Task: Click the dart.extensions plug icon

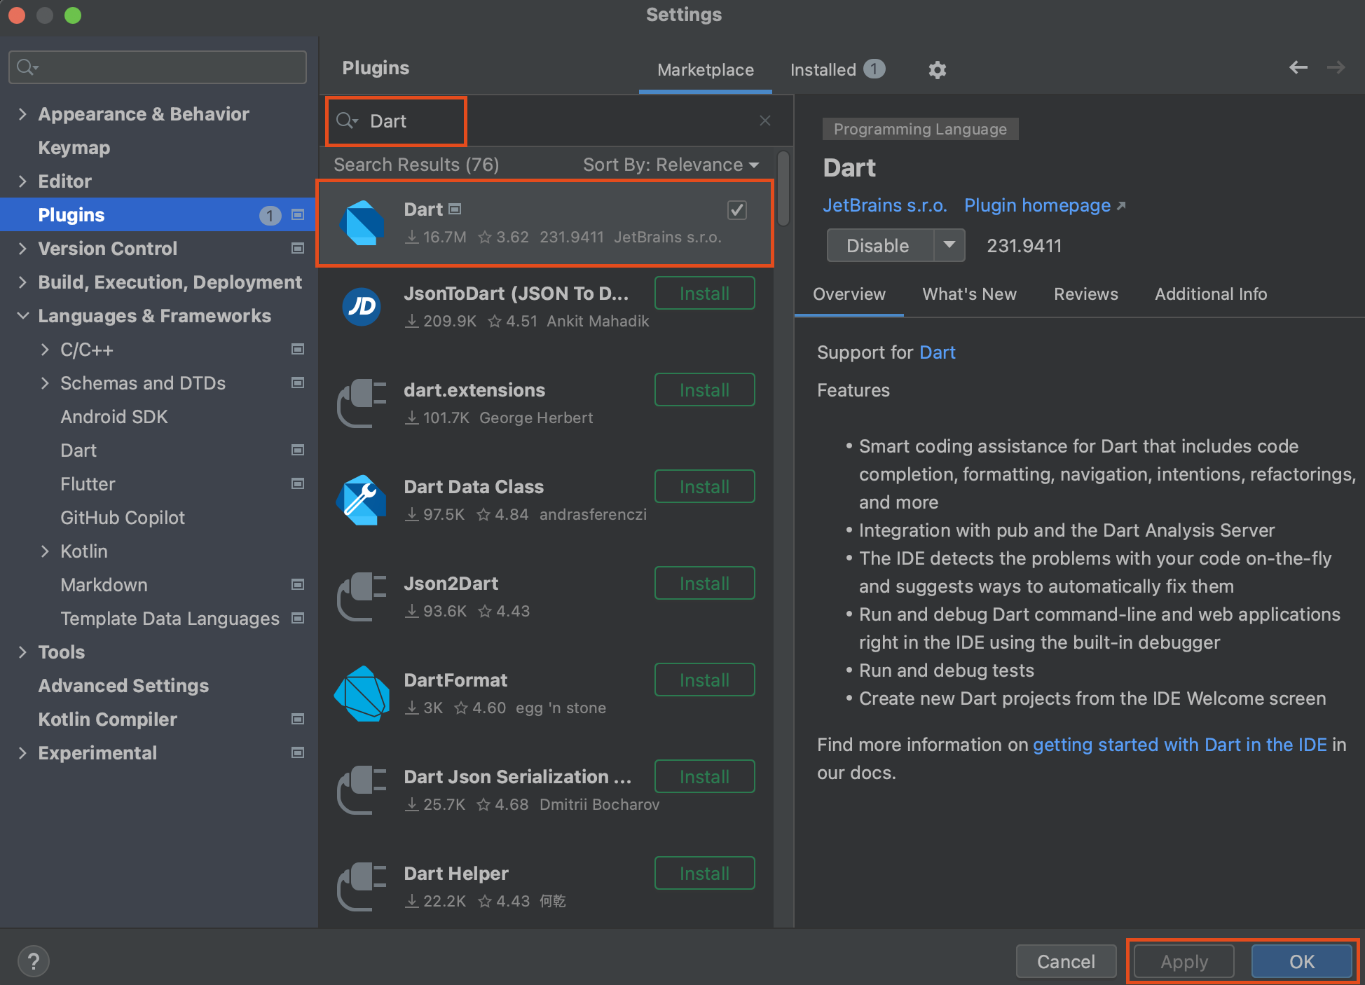Action: [x=362, y=403]
